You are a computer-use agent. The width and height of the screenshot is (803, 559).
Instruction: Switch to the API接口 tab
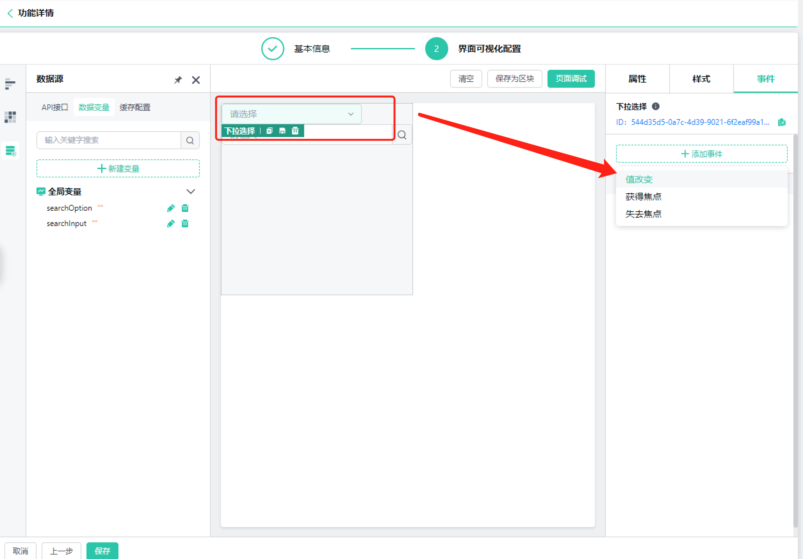(54, 107)
